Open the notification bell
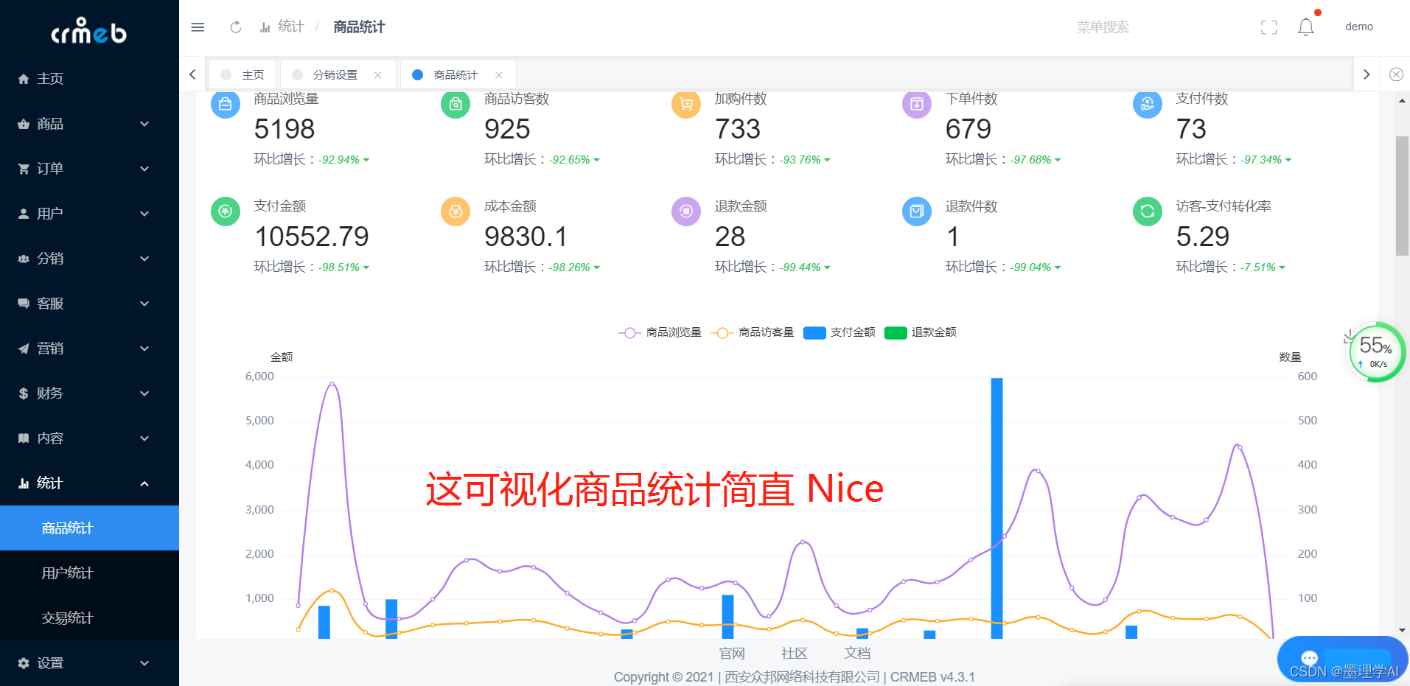This screenshot has width=1410, height=686. 1306,27
